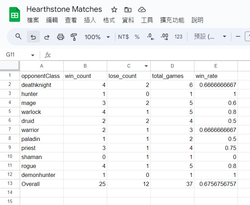Select the druid cell
The width and height of the screenshot is (250, 205).
click(41, 121)
